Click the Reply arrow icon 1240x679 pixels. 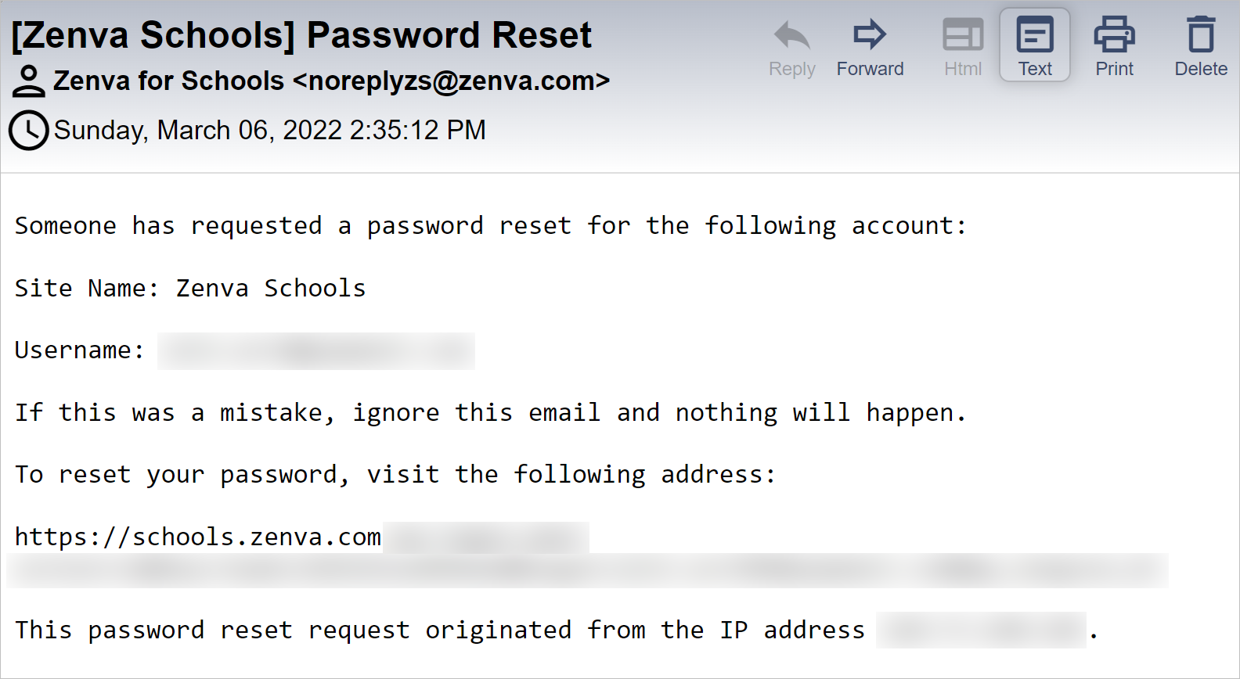791,35
